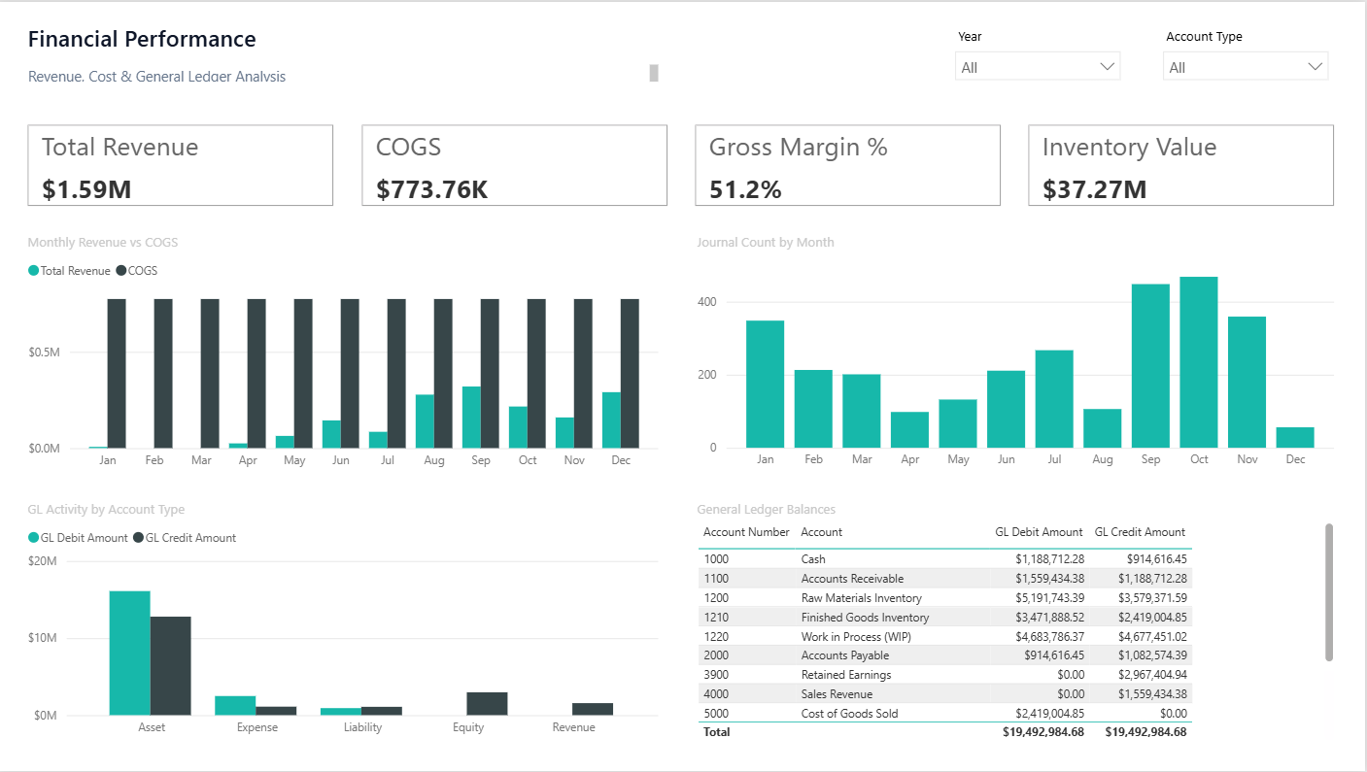The width and height of the screenshot is (1367, 772).
Task: Click the Total row debit $19,492,984.68
Action: [1043, 732]
